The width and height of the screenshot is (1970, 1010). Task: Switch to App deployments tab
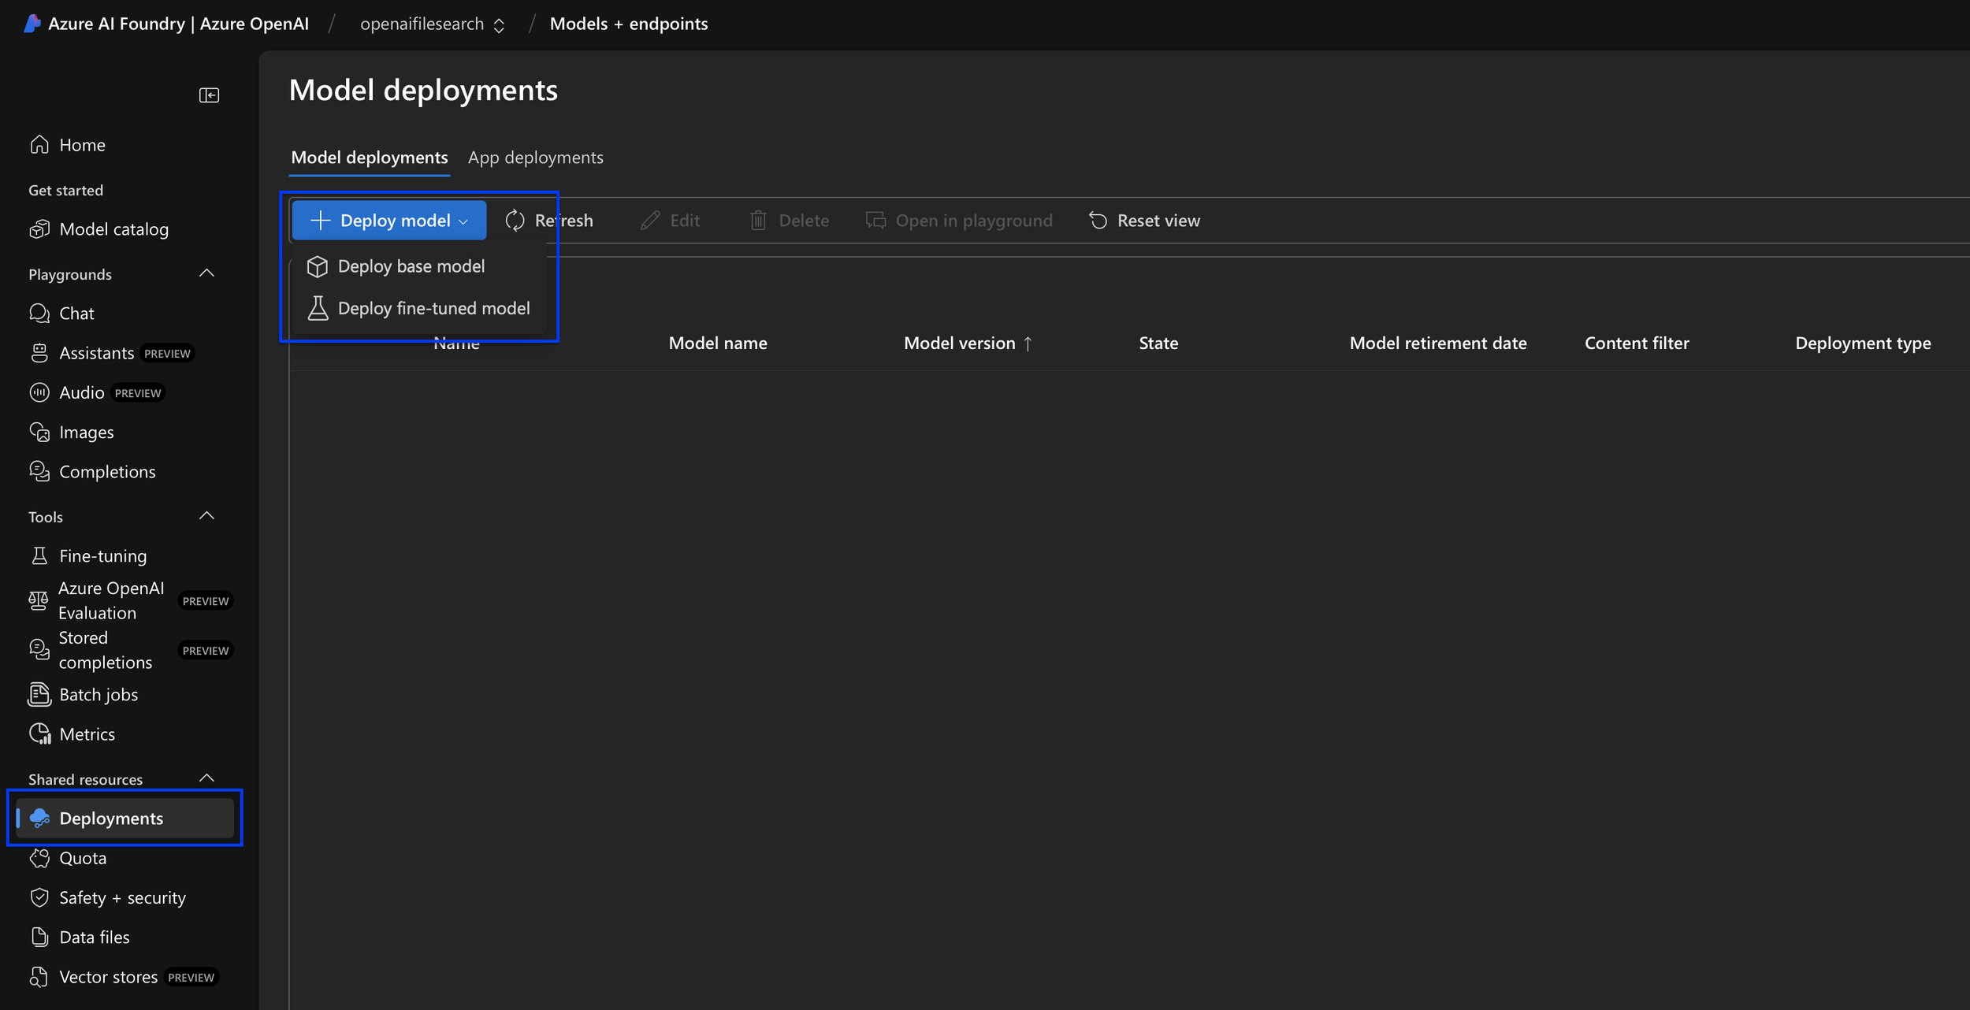click(x=535, y=158)
